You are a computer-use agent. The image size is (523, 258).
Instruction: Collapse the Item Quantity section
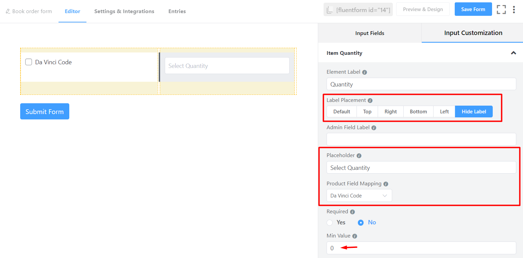pyautogui.click(x=513, y=53)
